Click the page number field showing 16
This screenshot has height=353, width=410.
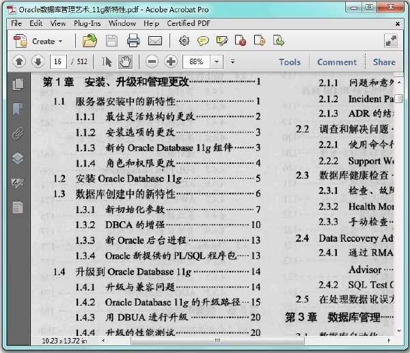(58, 61)
